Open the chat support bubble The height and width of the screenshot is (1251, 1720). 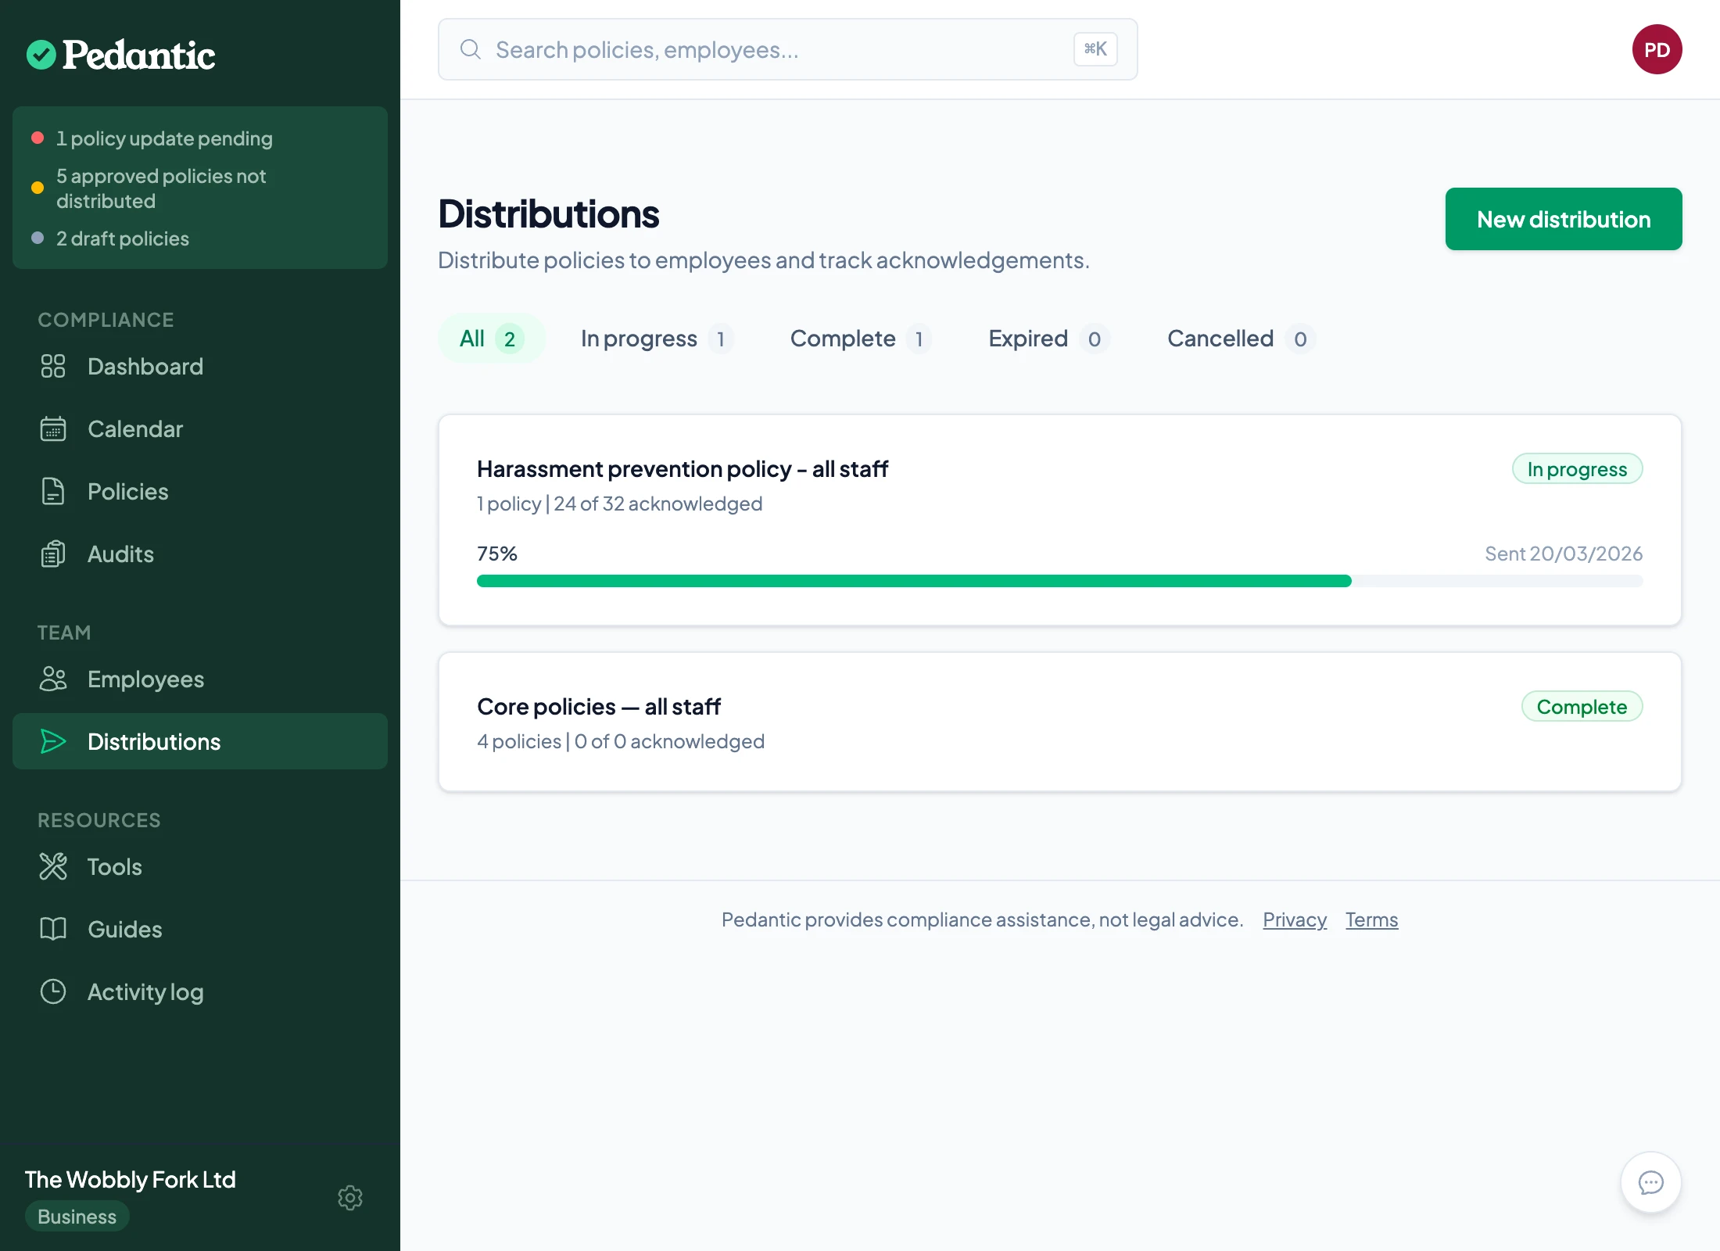pos(1650,1182)
